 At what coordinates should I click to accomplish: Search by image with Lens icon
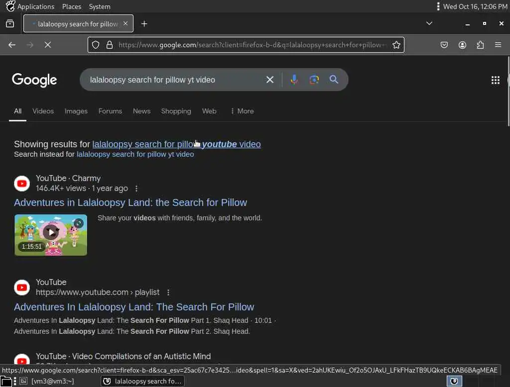point(314,80)
